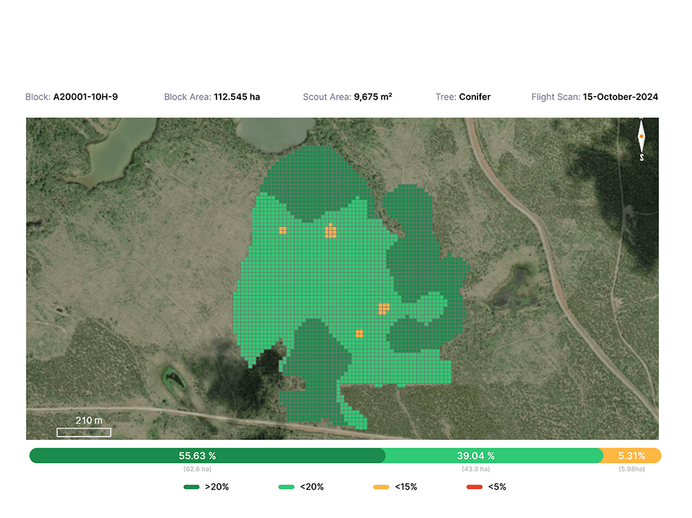The width and height of the screenshot is (692, 518).
Task: Click the Flight Scan date 15-October-2024
Action: tap(620, 97)
